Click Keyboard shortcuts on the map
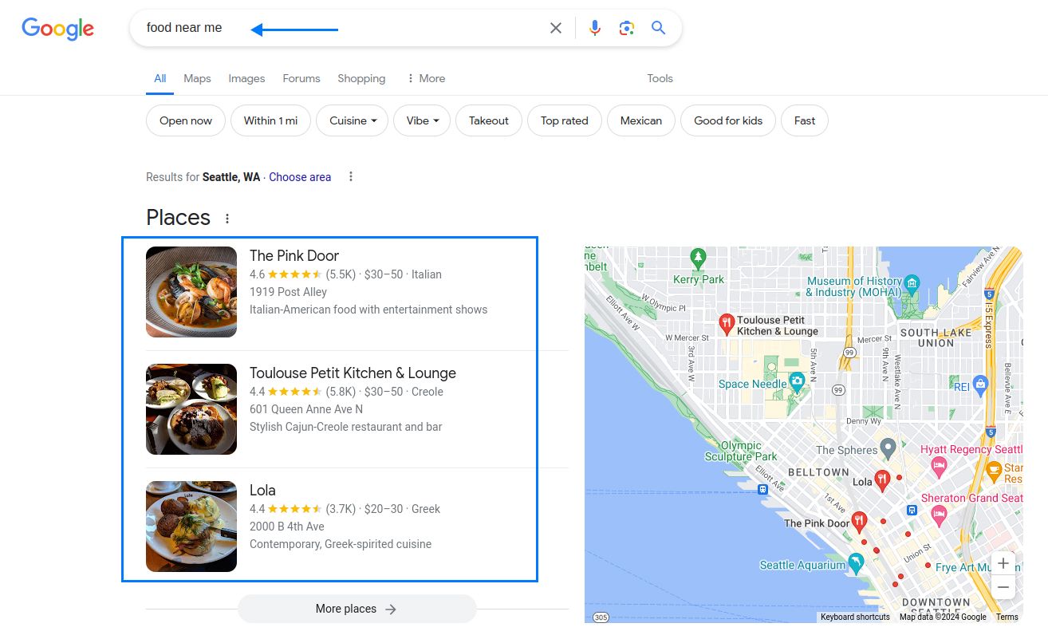The height and width of the screenshot is (643, 1048). [x=855, y=617]
